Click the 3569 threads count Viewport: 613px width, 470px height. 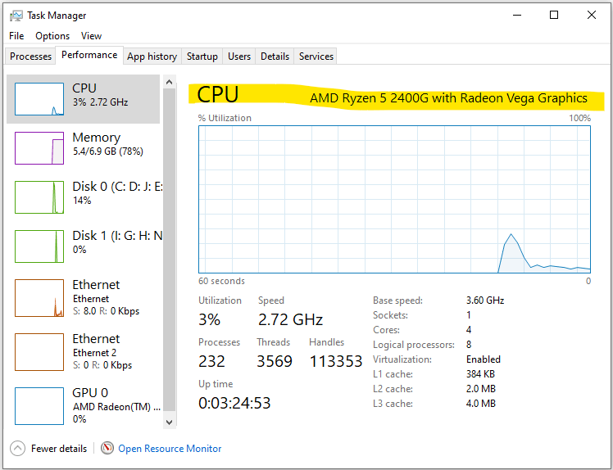(x=275, y=361)
